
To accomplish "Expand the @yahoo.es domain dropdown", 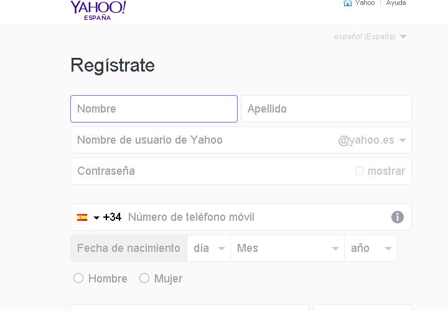I will point(372,140).
